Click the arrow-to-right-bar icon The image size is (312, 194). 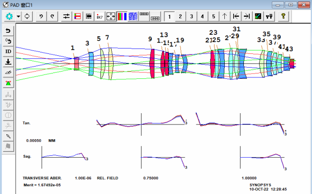(247, 16)
